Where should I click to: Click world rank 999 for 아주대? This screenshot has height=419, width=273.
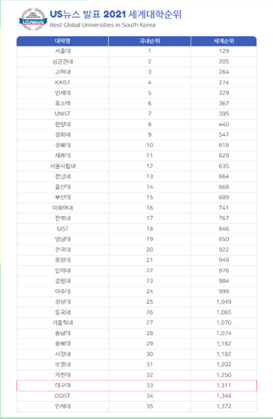223,291
